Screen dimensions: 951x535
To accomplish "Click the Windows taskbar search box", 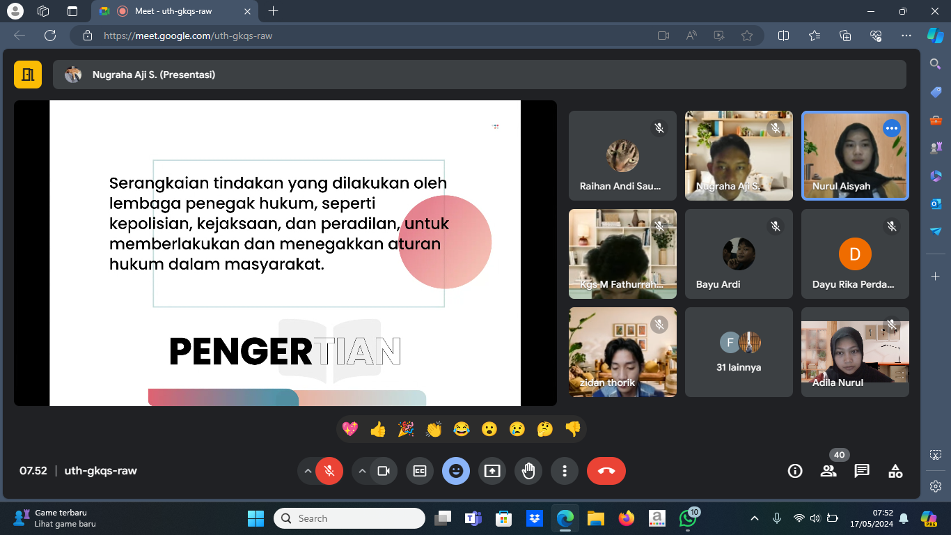I will tap(349, 518).
